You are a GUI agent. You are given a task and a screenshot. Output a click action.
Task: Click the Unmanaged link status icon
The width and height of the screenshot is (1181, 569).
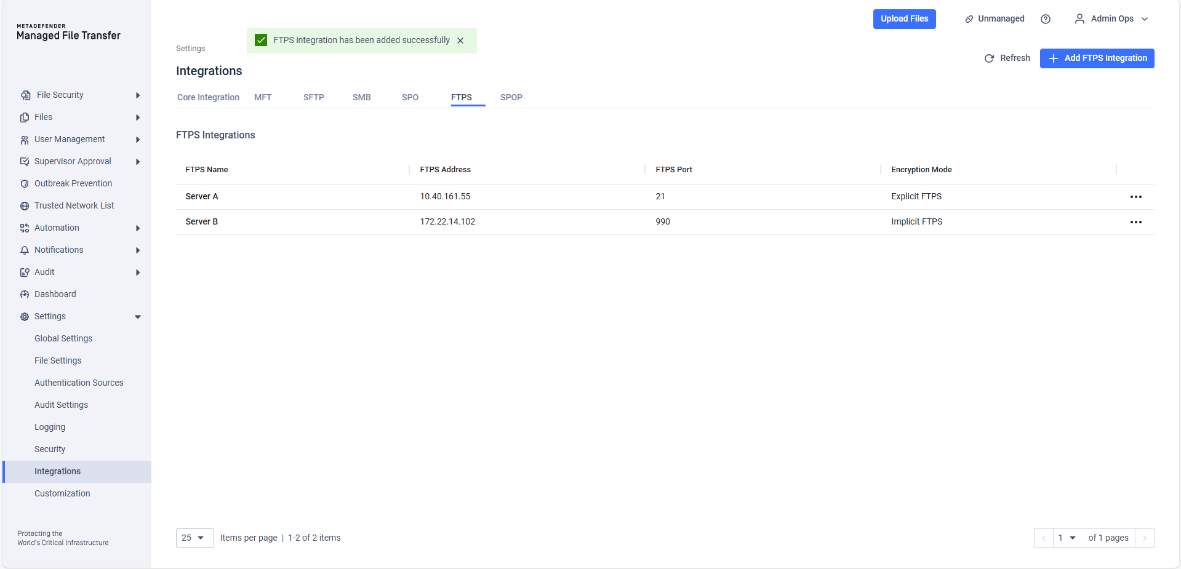[x=969, y=19]
